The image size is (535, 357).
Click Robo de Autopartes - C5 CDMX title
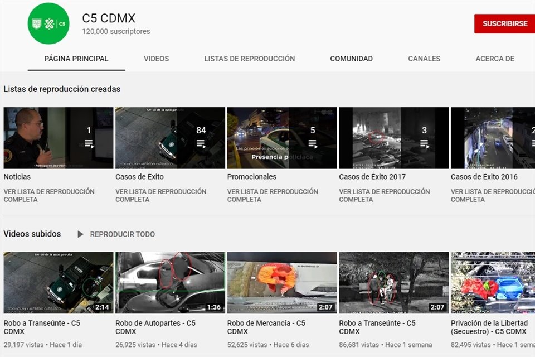click(x=155, y=327)
